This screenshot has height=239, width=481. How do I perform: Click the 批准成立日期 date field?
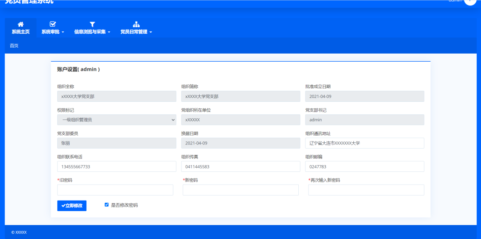tap(365, 96)
